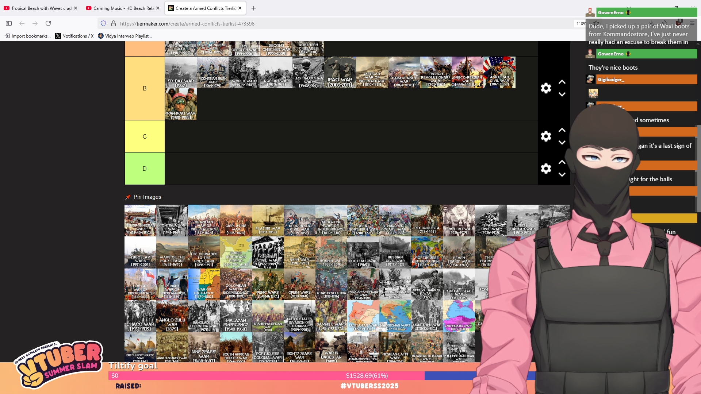701x394 pixels.
Task: Pick Chaco War from image pool
Action: click(x=140, y=316)
